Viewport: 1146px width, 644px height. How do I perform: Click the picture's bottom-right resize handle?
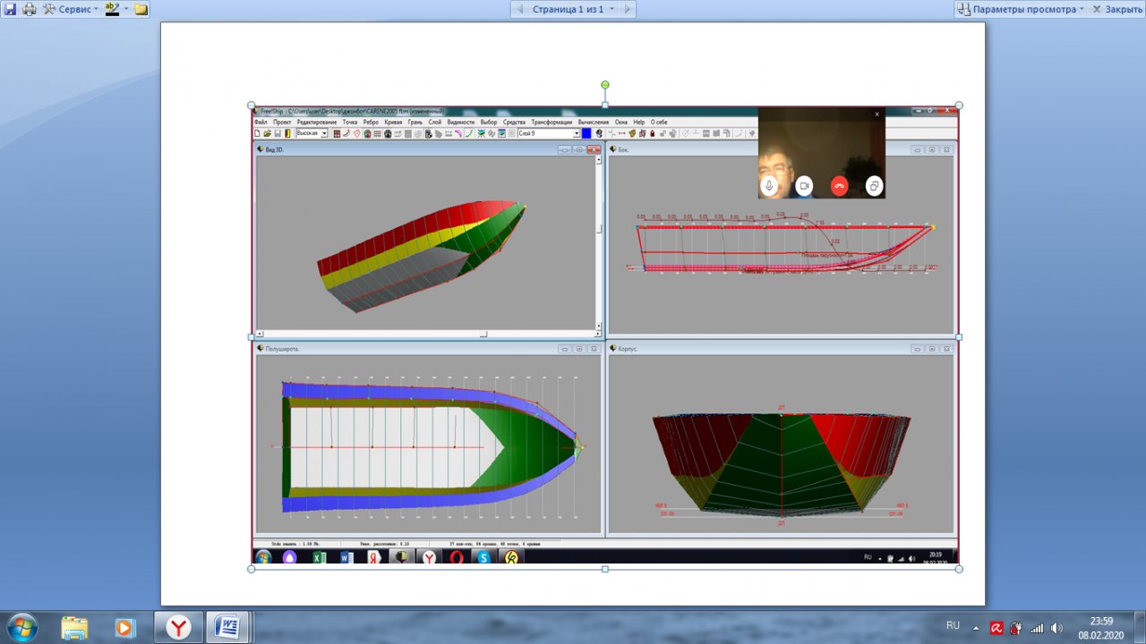pyautogui.click(x=959, y=569)
